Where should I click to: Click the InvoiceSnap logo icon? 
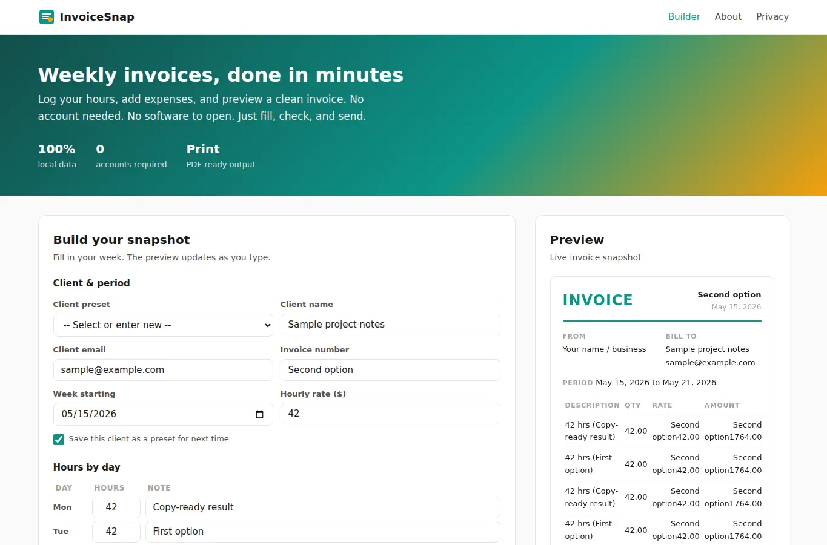(47, 17)
